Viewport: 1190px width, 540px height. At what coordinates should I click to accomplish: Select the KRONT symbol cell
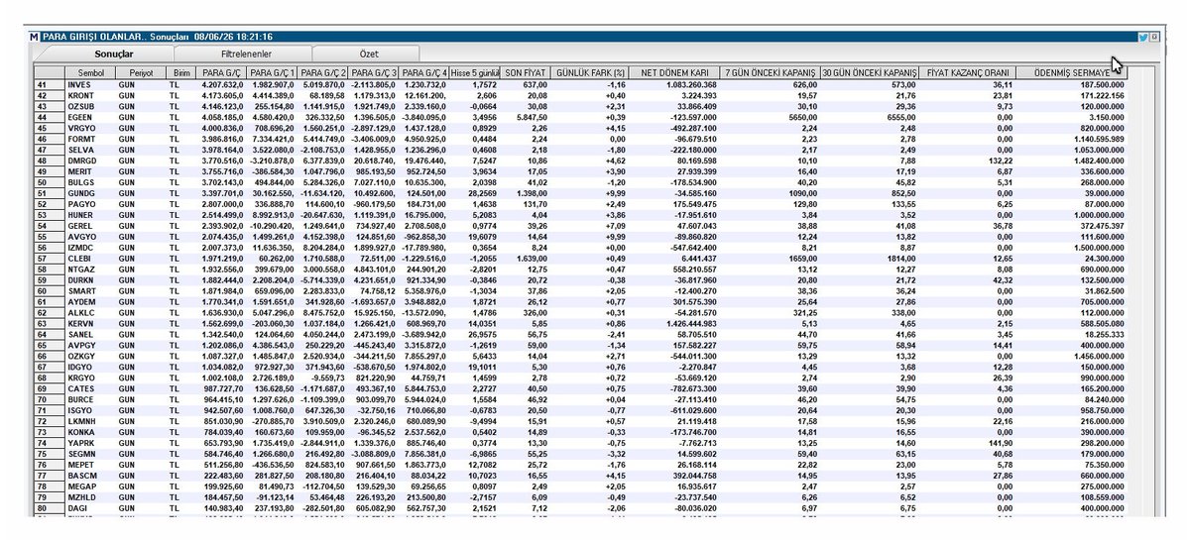pyautogui.click(x=90, y=96)
